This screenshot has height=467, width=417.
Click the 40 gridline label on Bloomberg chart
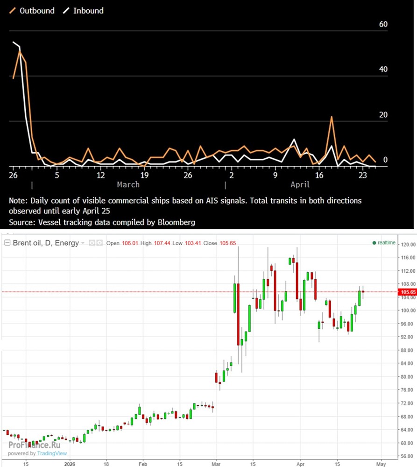[383, 69]
